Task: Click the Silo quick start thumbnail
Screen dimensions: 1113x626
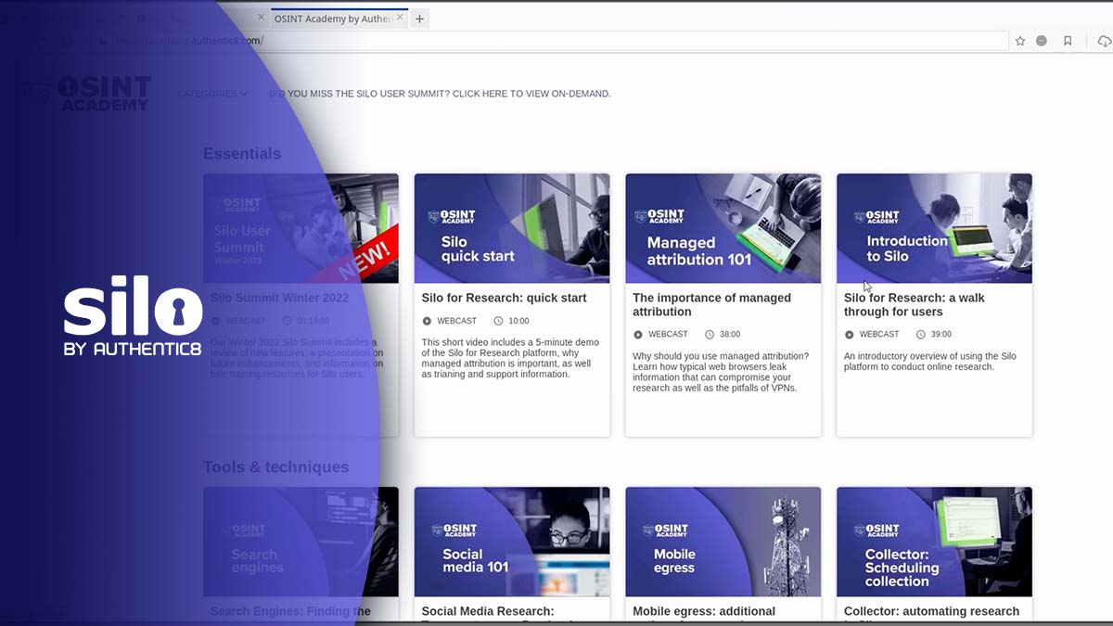Action: click(x=512, y=228)
